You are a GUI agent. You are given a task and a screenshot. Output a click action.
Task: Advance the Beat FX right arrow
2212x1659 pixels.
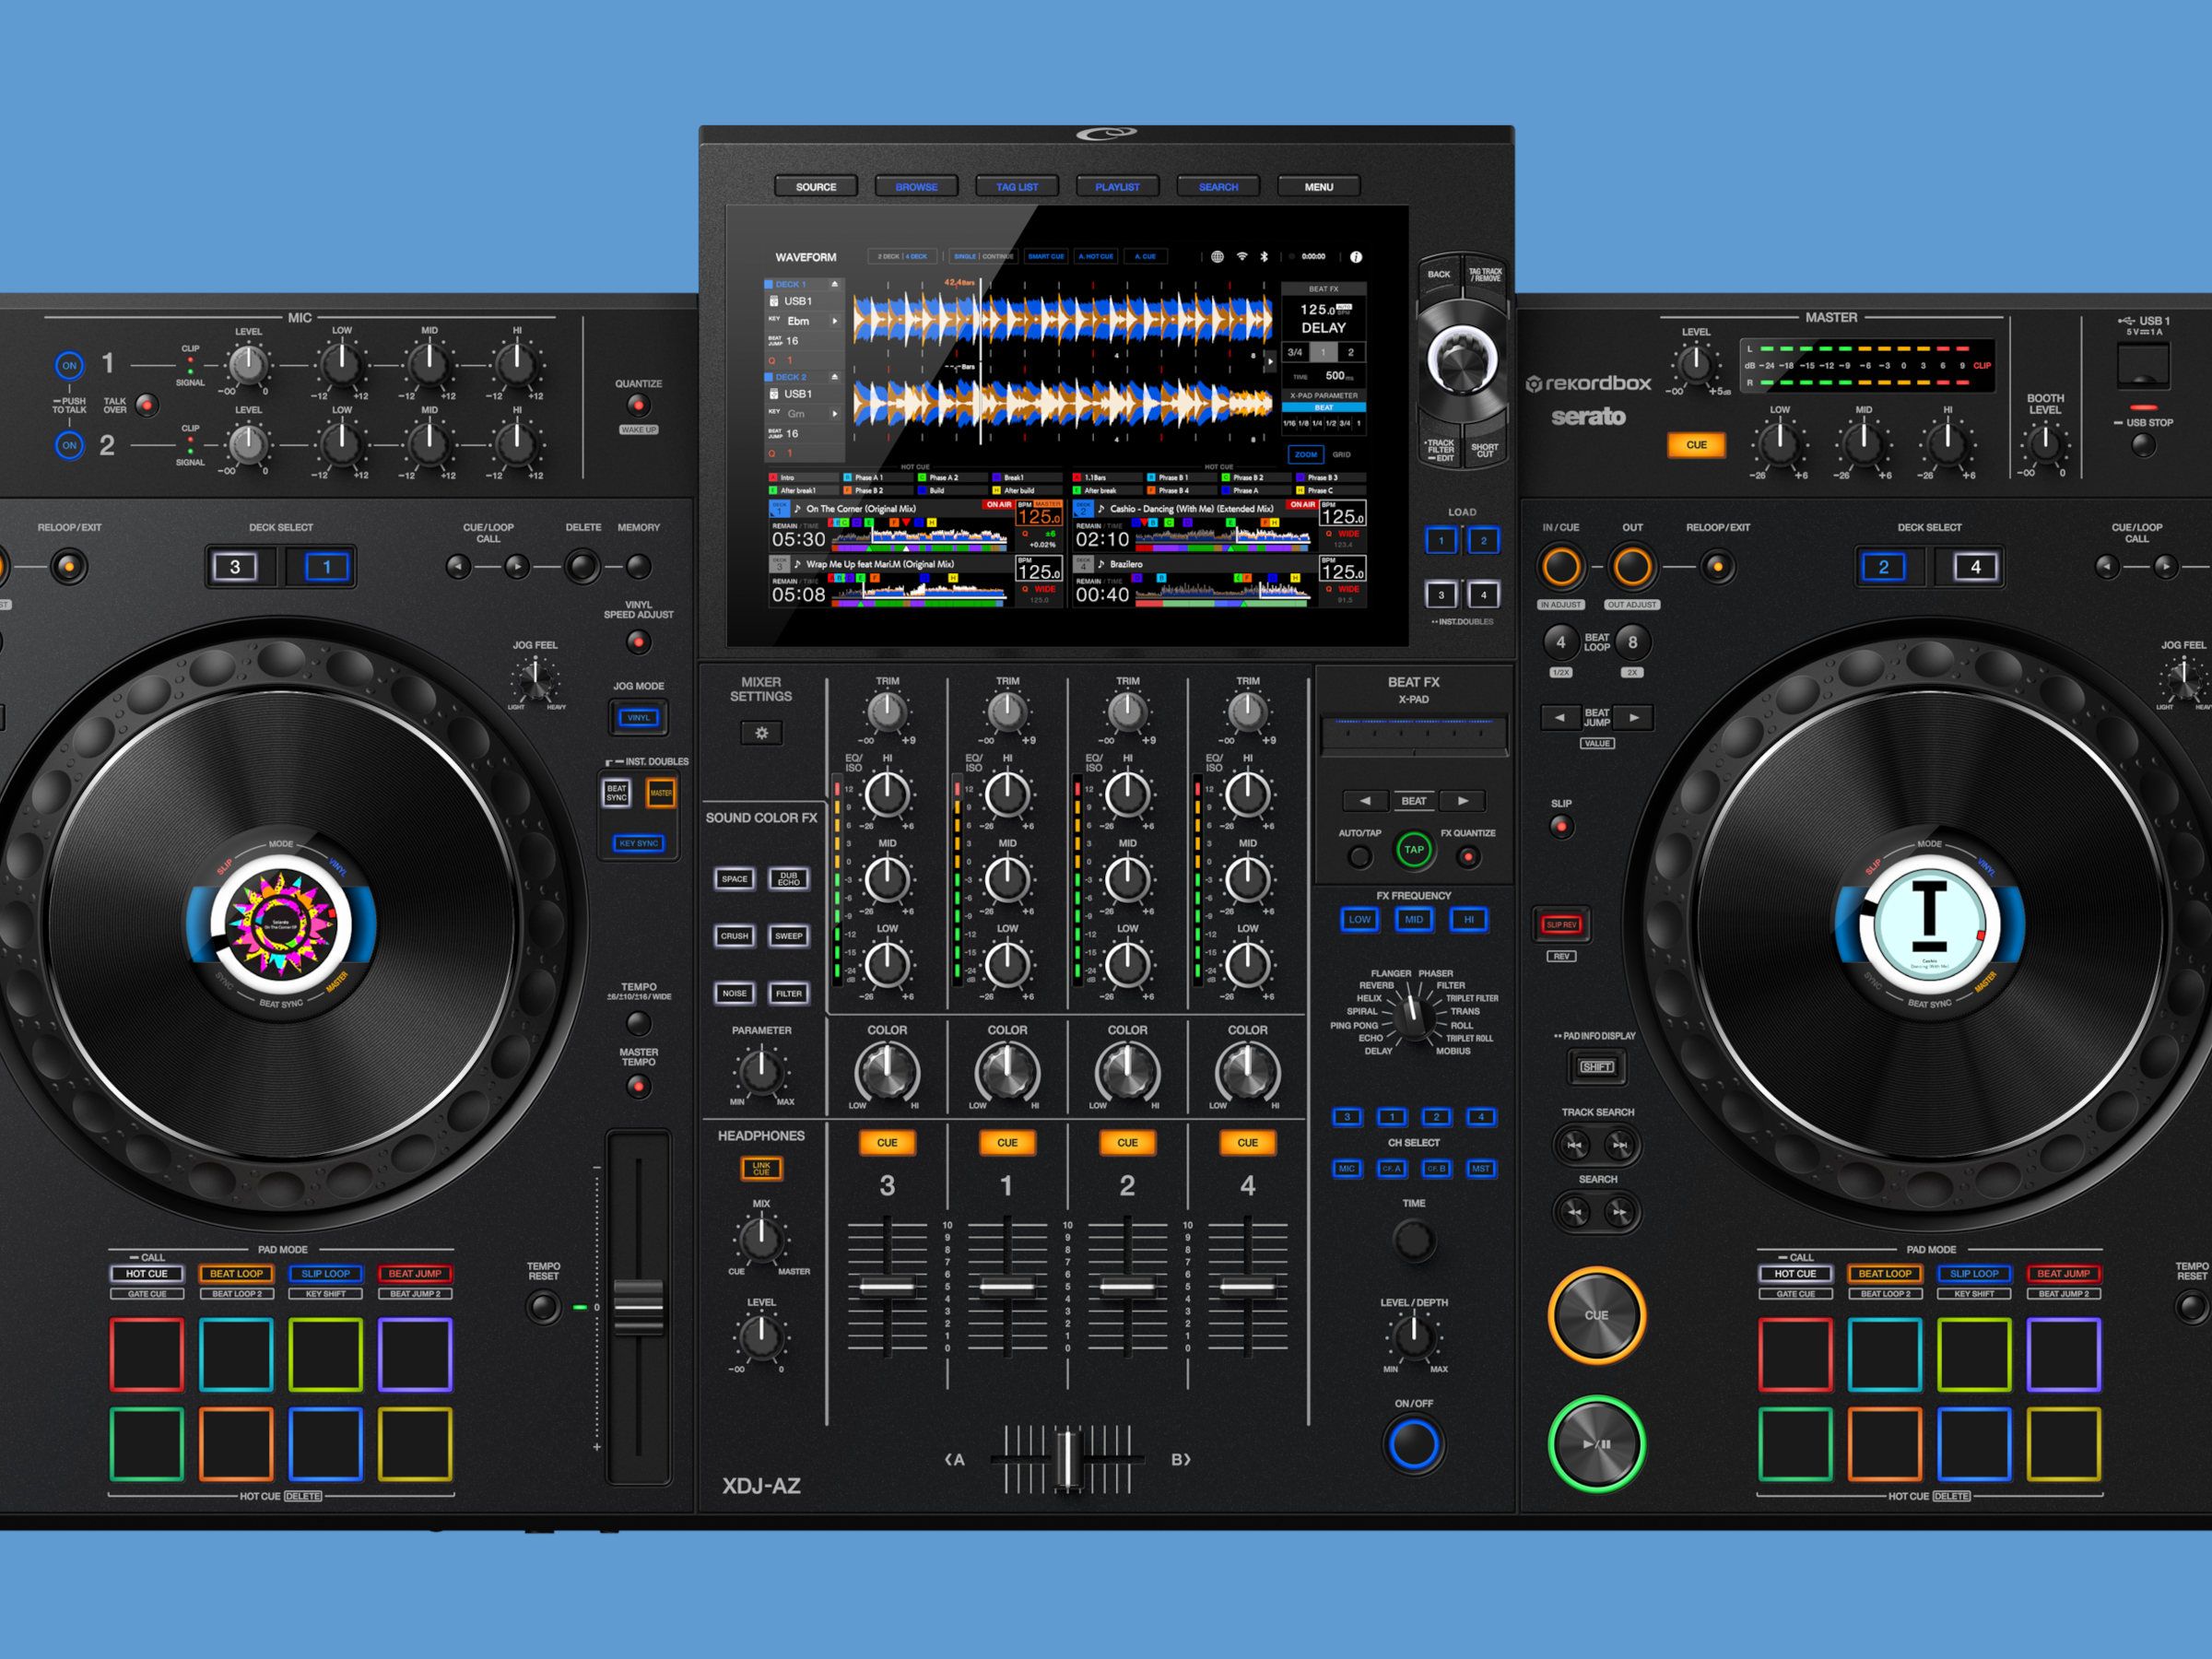[1463, 801]
